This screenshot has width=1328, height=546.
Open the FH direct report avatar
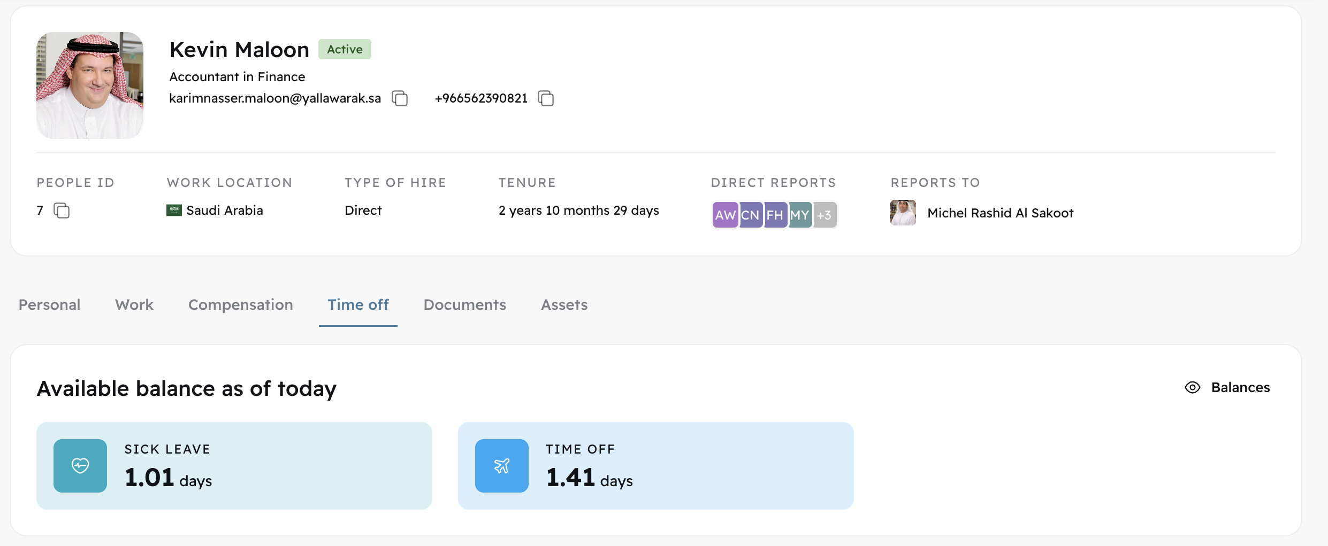[775, 214]
